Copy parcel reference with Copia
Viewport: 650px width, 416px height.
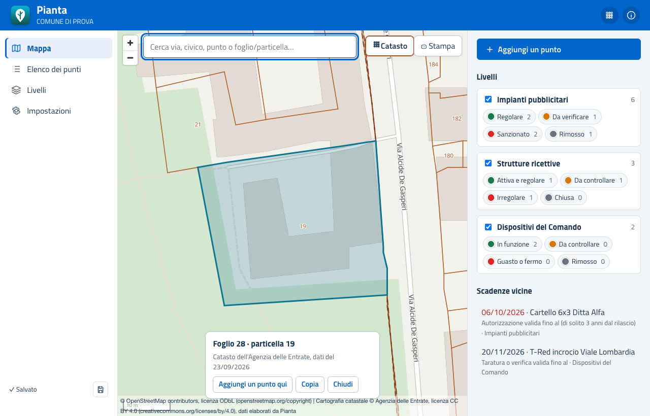click(310, 384)
